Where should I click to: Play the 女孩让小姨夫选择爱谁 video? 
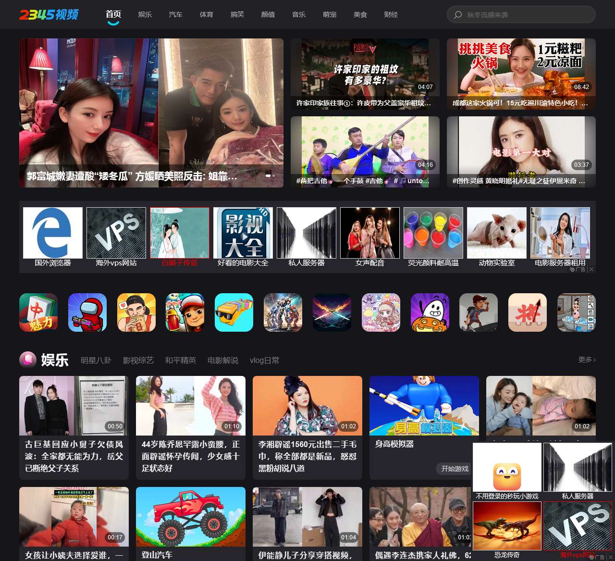[x=74, y=524]
